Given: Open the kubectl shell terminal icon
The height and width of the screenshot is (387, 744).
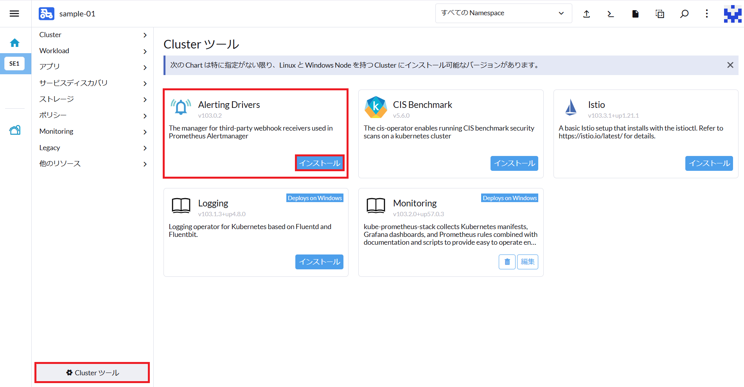Looking at the screenshot, I should [x=611, y=14].
